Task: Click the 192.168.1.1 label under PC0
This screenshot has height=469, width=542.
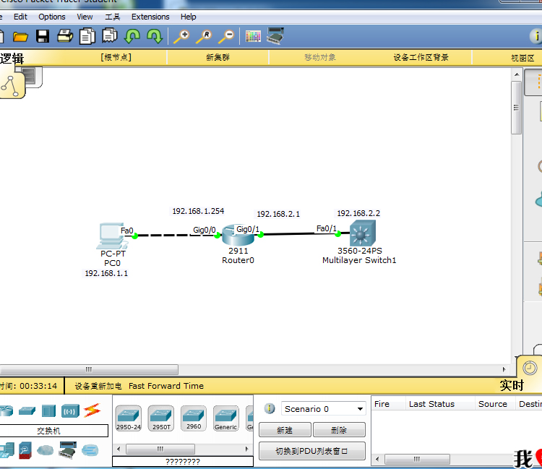Action: (x=106, y=273)
